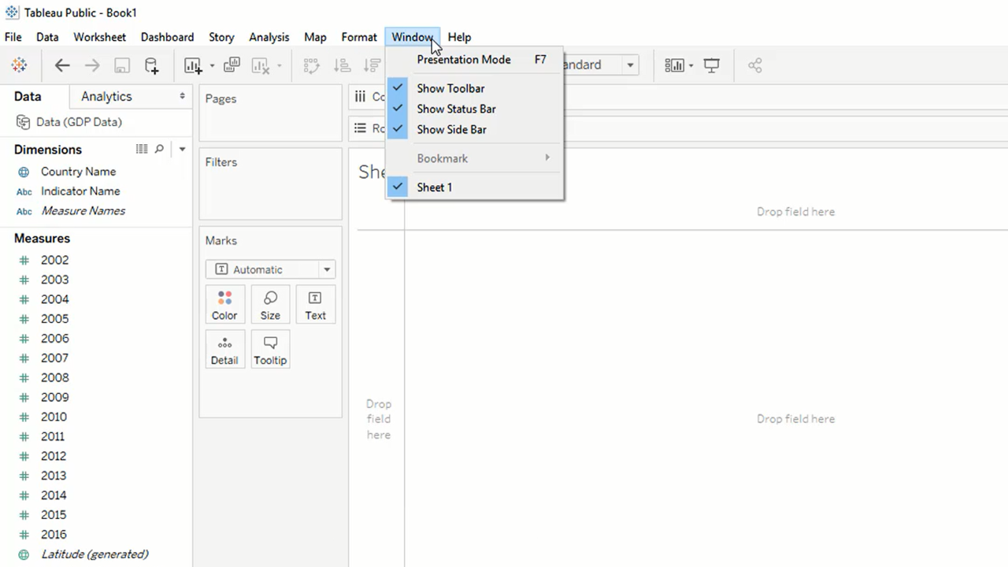This screenshot has height=567, width=1008.
Task: Click the Tableau start page logo icon
Action: click(19, 65)
